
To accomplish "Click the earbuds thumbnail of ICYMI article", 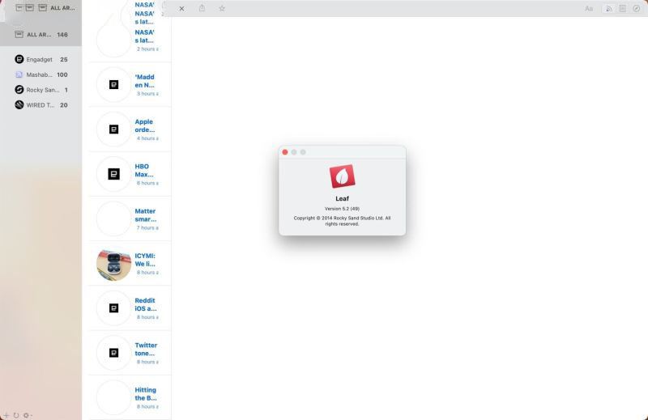I will (x=113, y=265).
